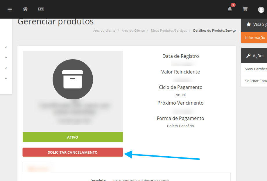Screen dimensions: 267x181
Task: Expand the second chevron in left sidebar
Action: [6, 58]
